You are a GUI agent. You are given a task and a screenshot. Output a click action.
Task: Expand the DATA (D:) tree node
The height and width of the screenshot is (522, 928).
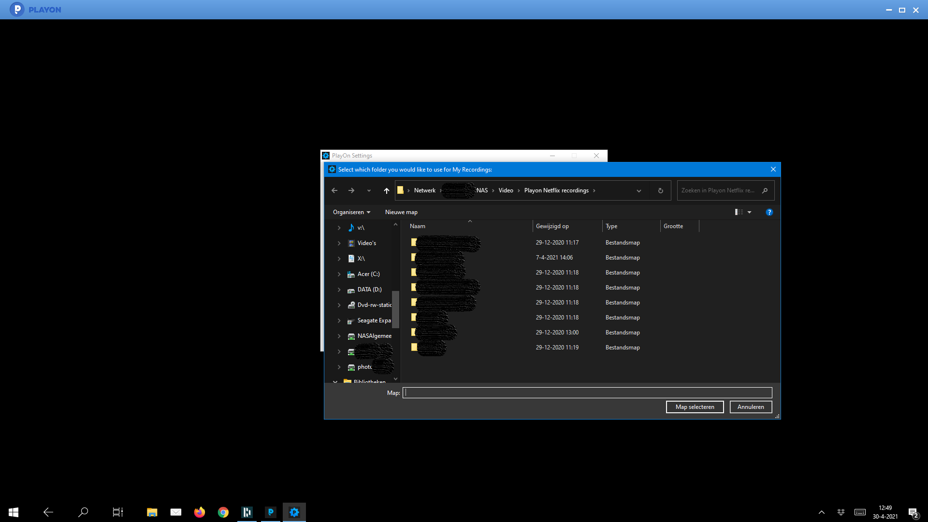click(x=339, y=290)
